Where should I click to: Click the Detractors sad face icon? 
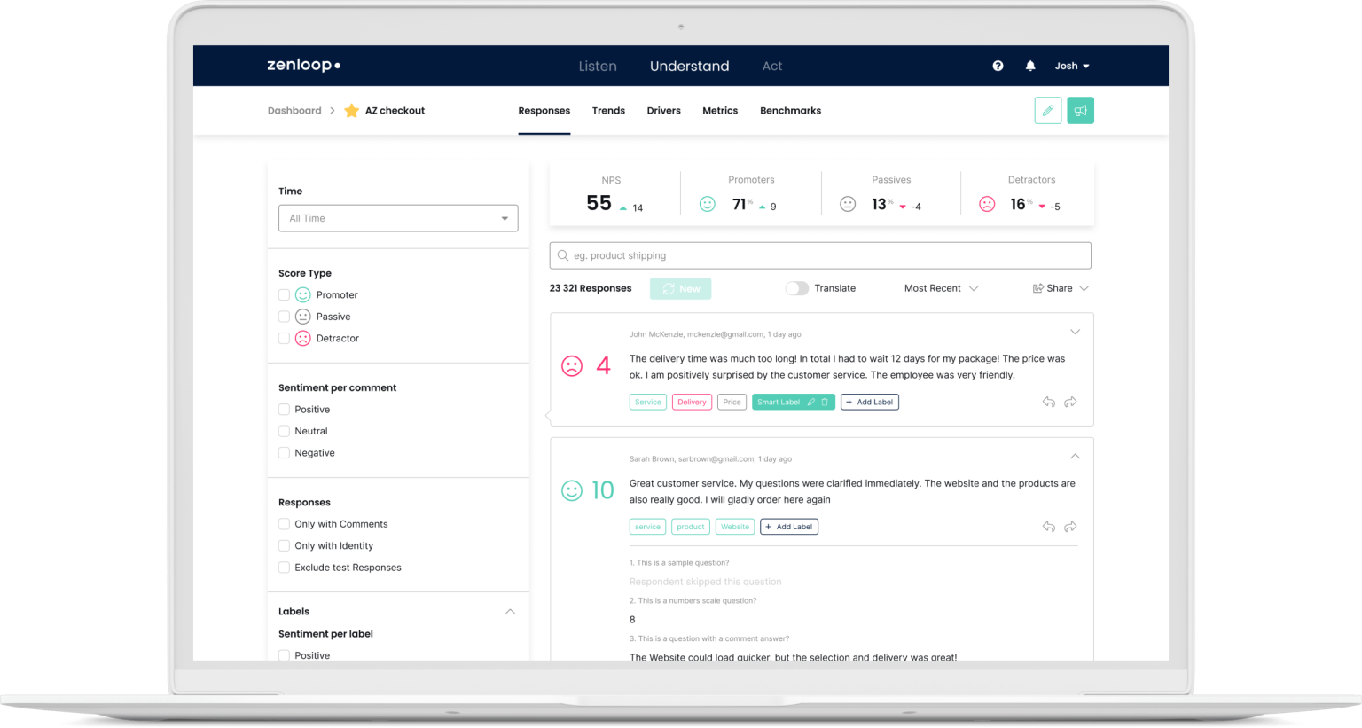click(987, 204)
